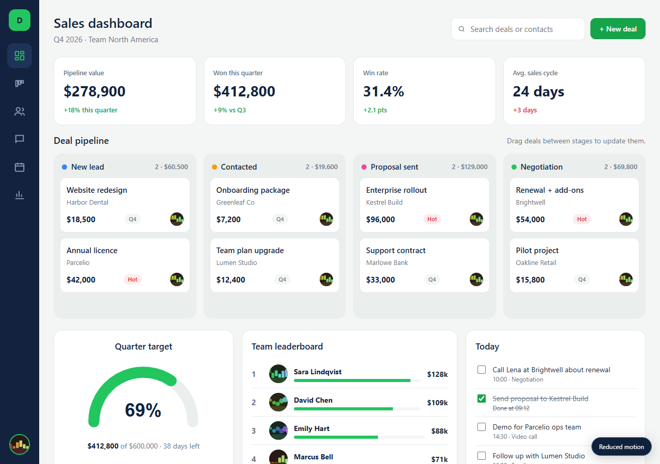
Task: Click the Q4 badge on Website redesign
Action: (x=133, y=219)
